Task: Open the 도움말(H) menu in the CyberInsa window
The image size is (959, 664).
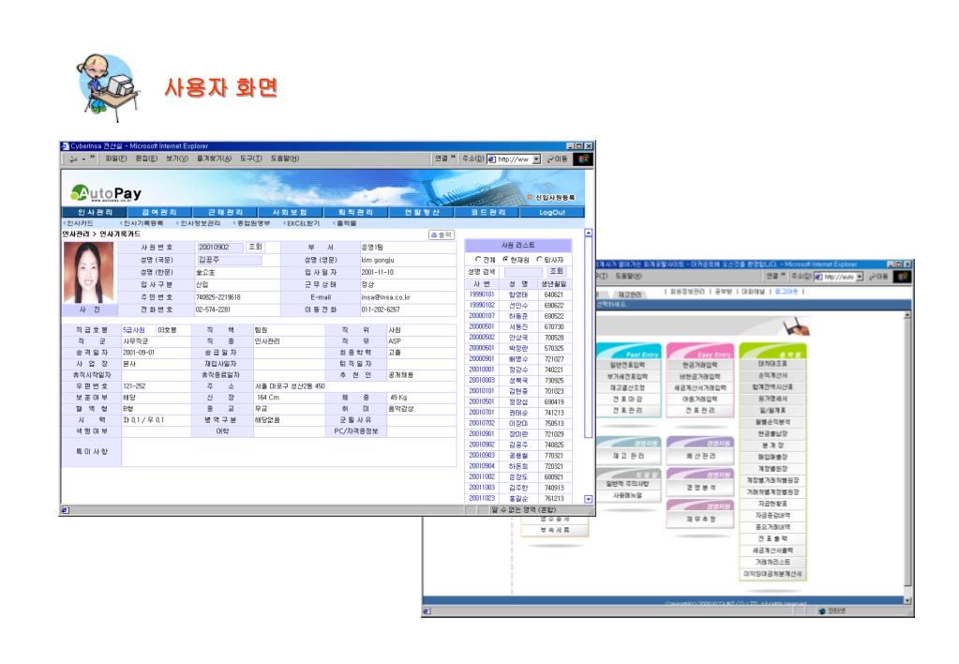Action: coord(285,159)
